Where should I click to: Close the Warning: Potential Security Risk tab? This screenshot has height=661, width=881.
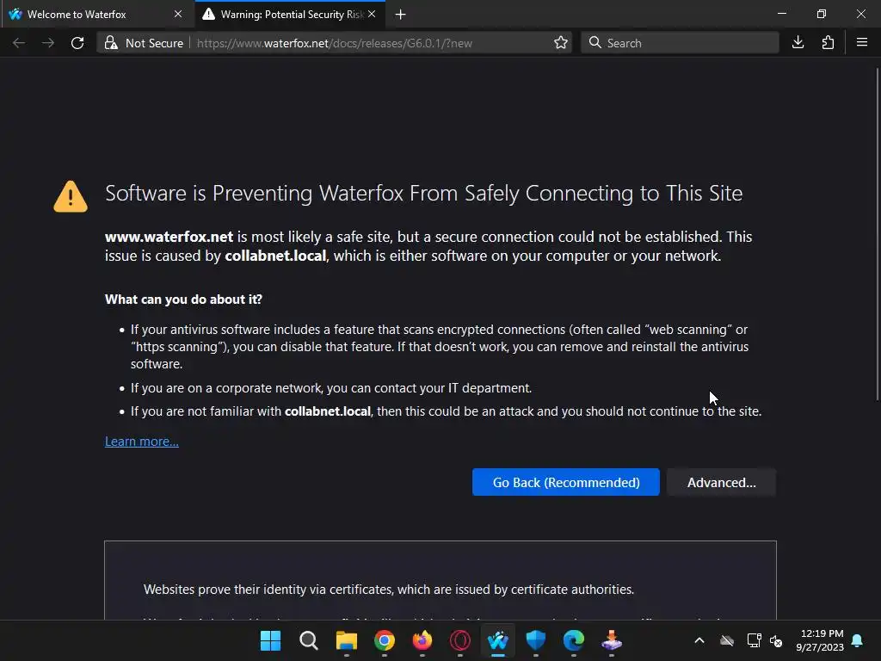(x=372, y=14)
